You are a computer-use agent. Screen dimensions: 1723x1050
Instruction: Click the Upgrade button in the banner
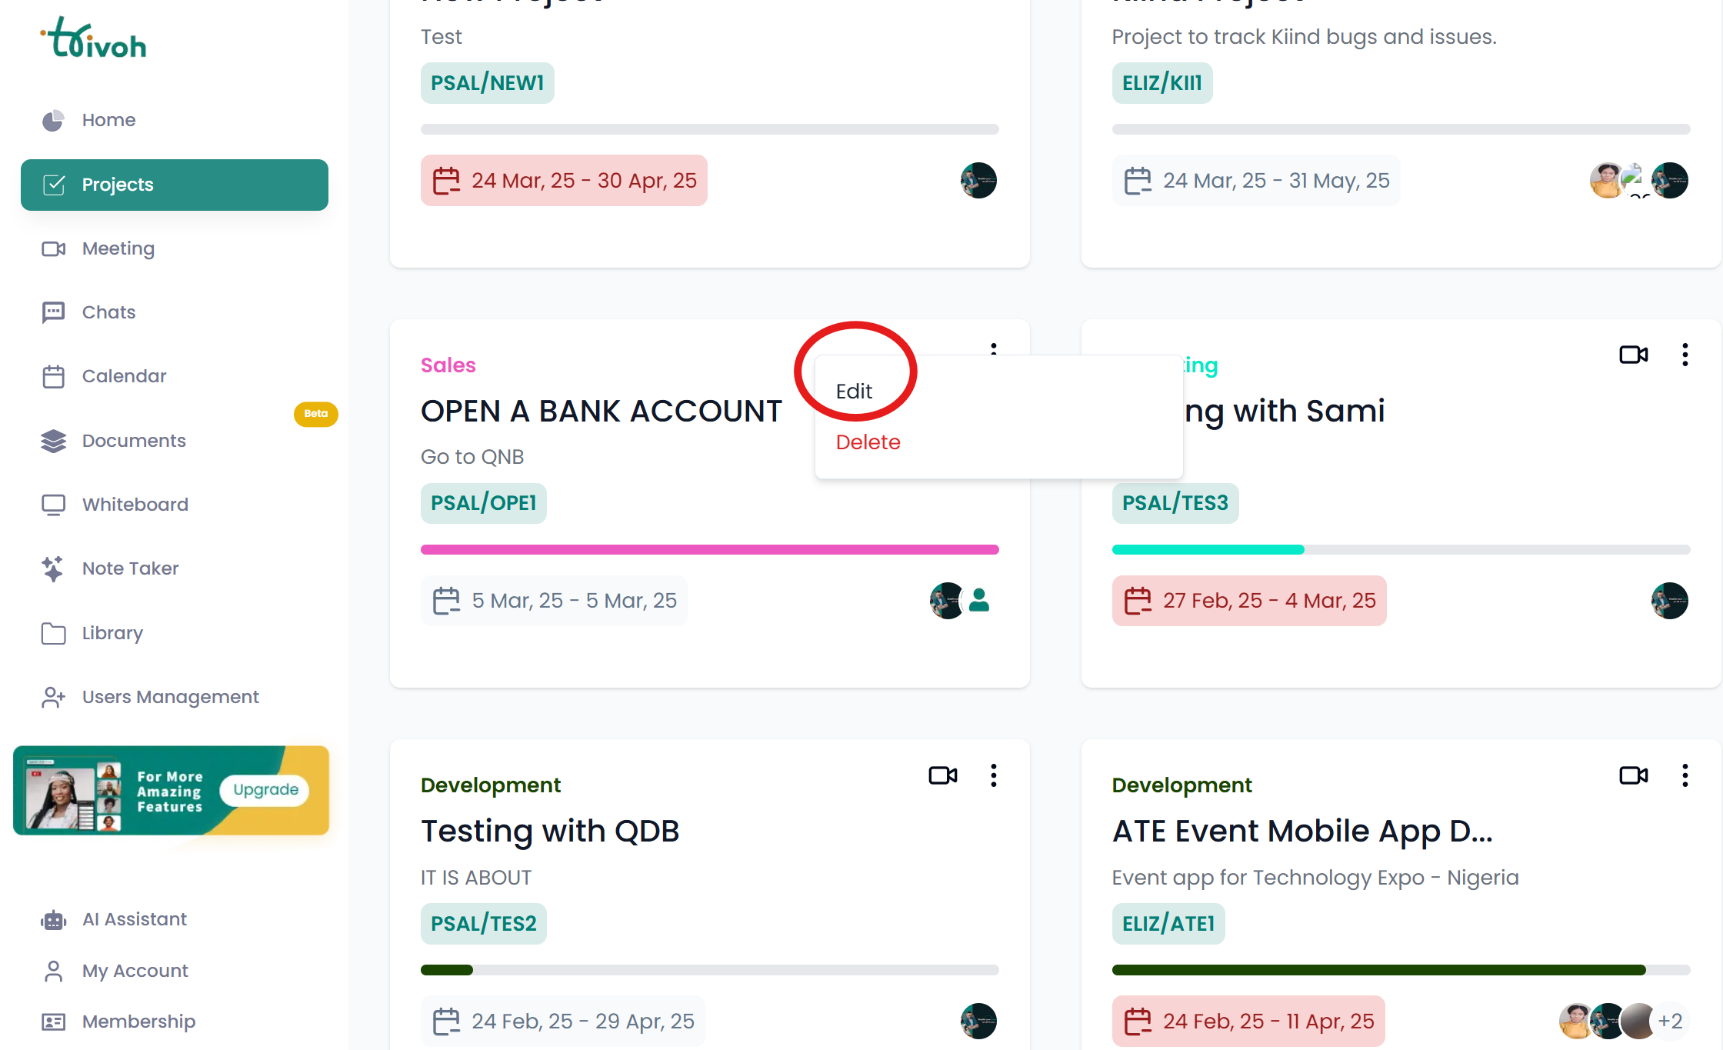(264, 789)
